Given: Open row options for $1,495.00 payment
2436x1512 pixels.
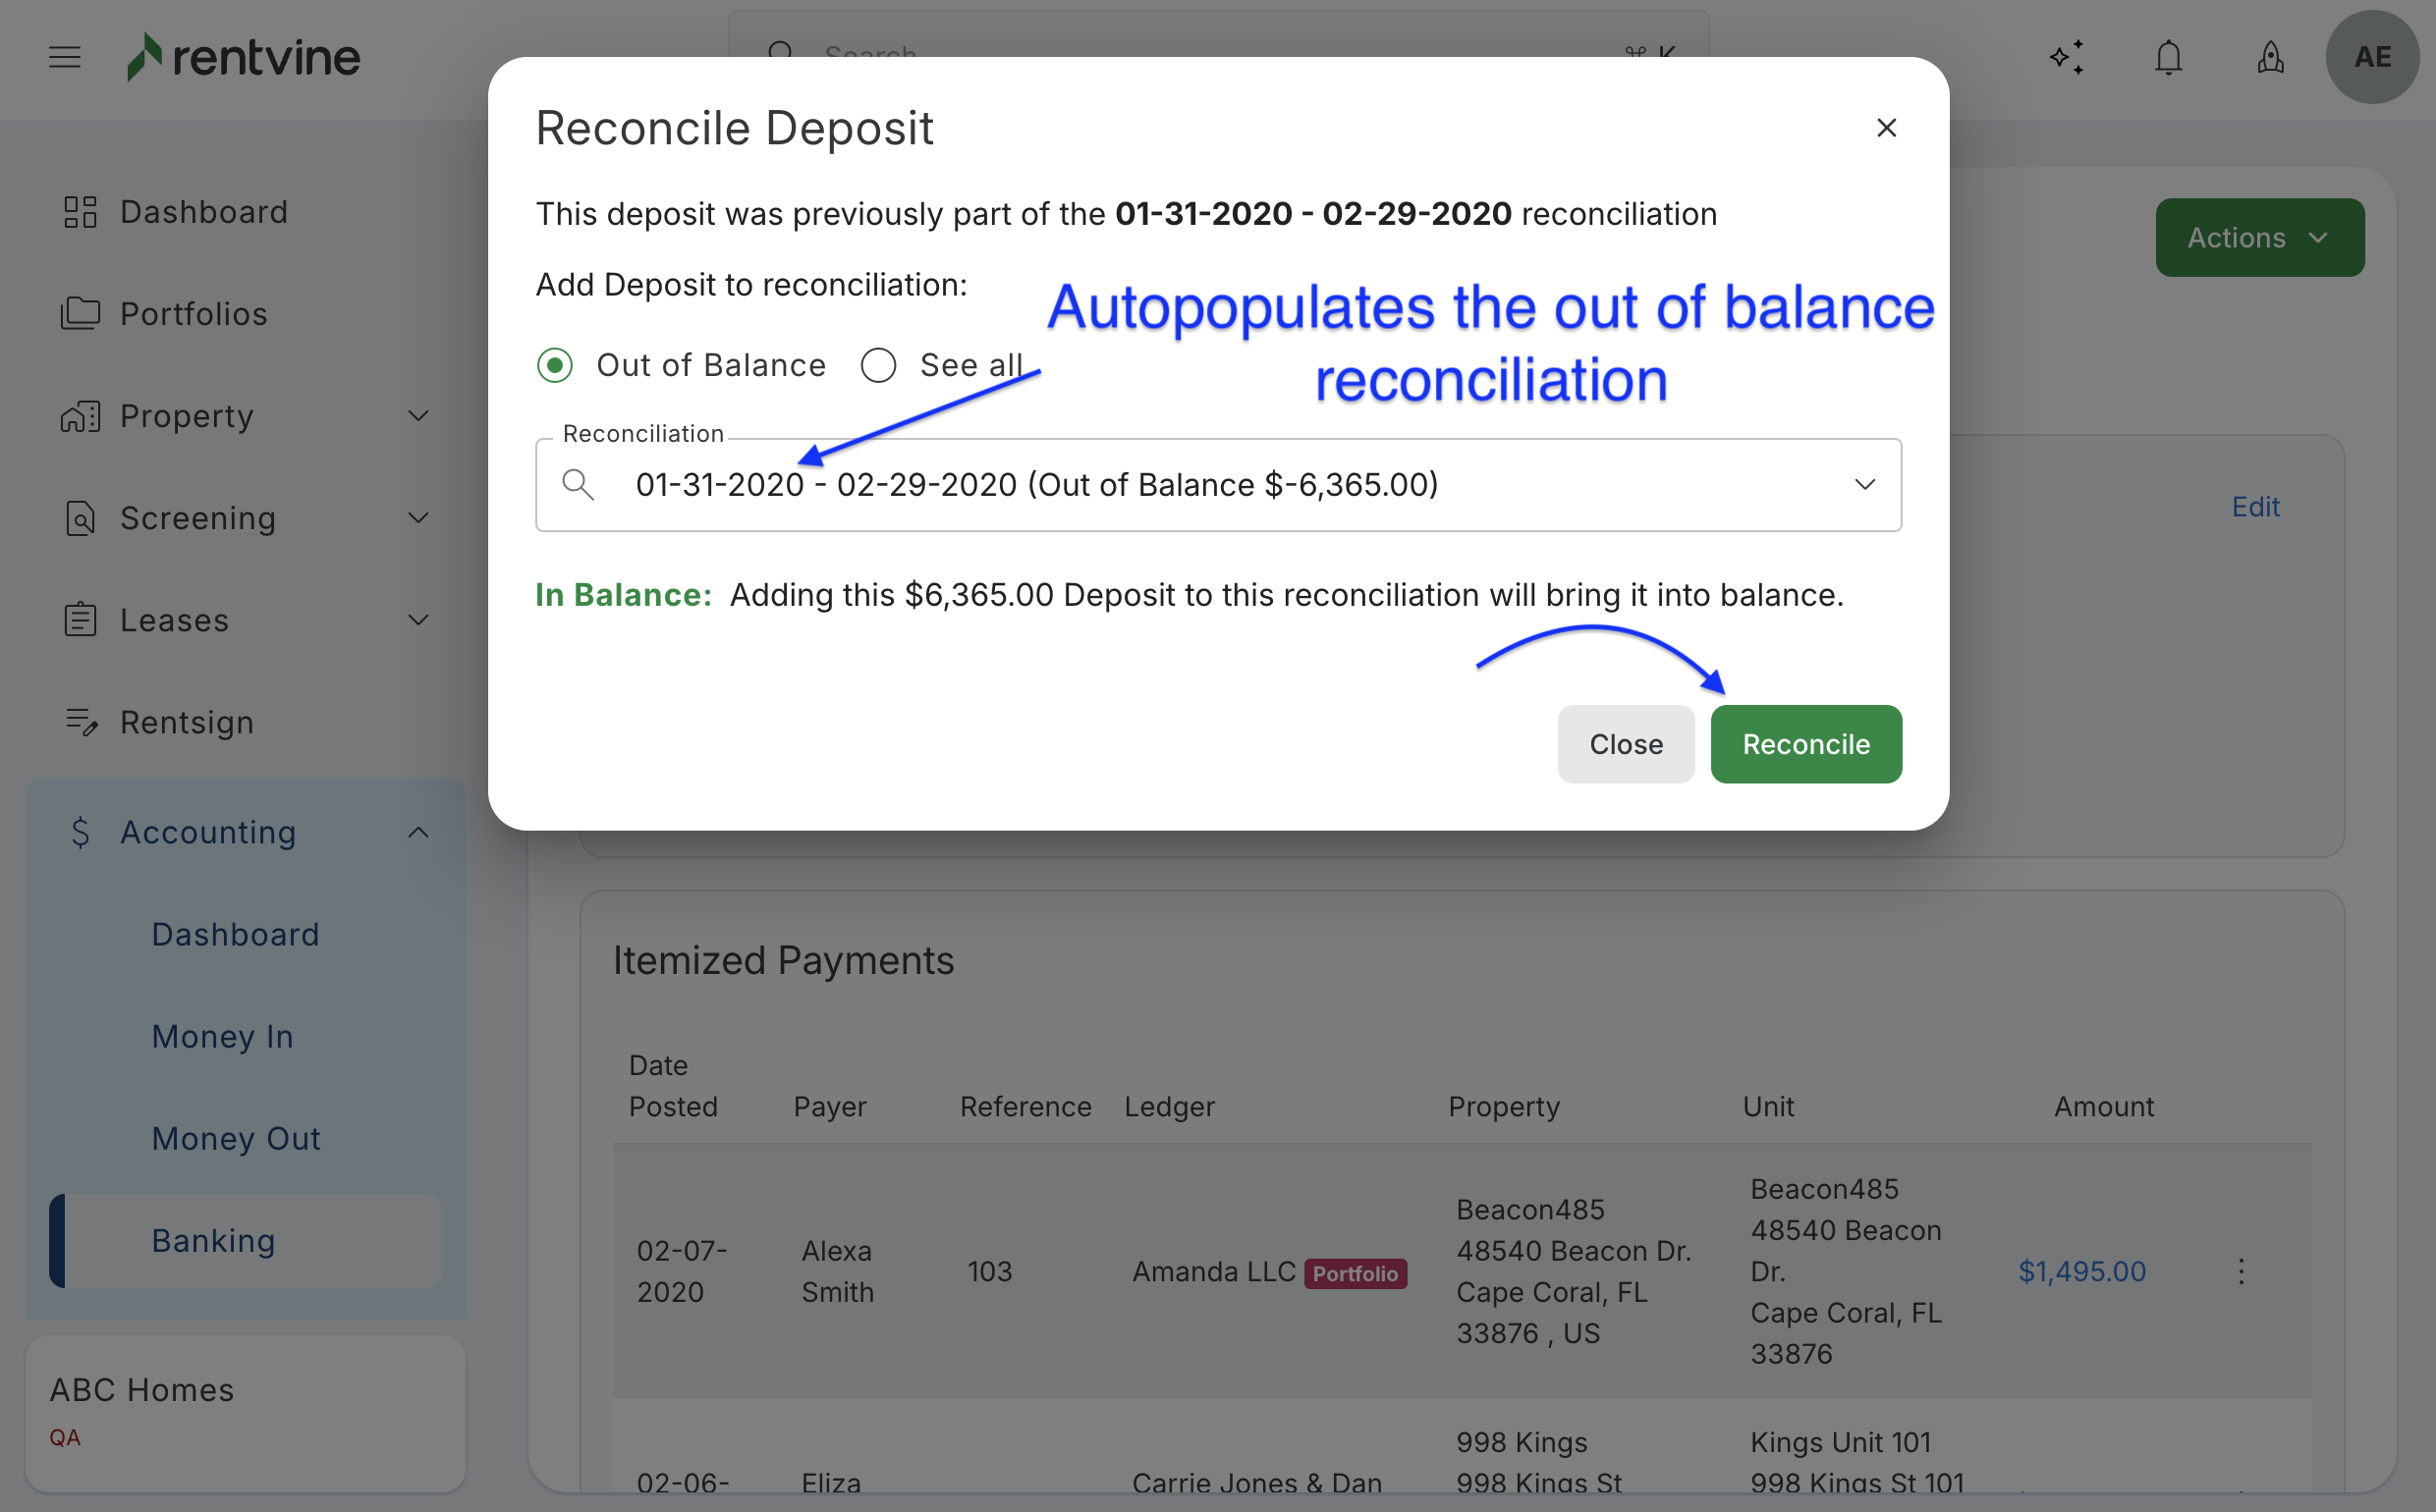Looking at the screenshot, I should 2241,1271.
